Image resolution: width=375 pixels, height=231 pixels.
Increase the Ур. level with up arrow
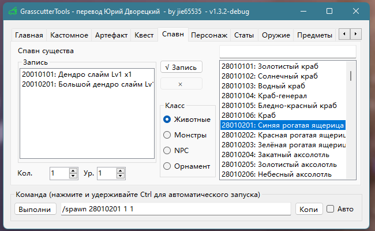[121, 170]
